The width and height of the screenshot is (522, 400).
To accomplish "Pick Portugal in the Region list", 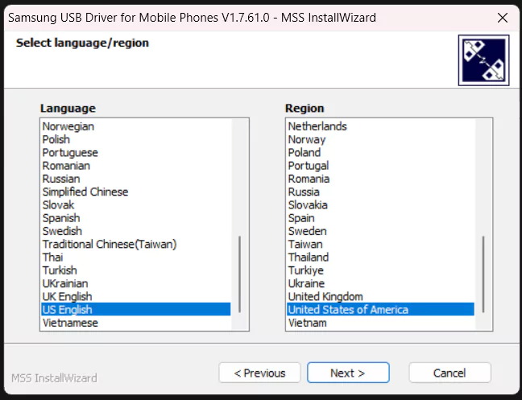I will 380,166.
